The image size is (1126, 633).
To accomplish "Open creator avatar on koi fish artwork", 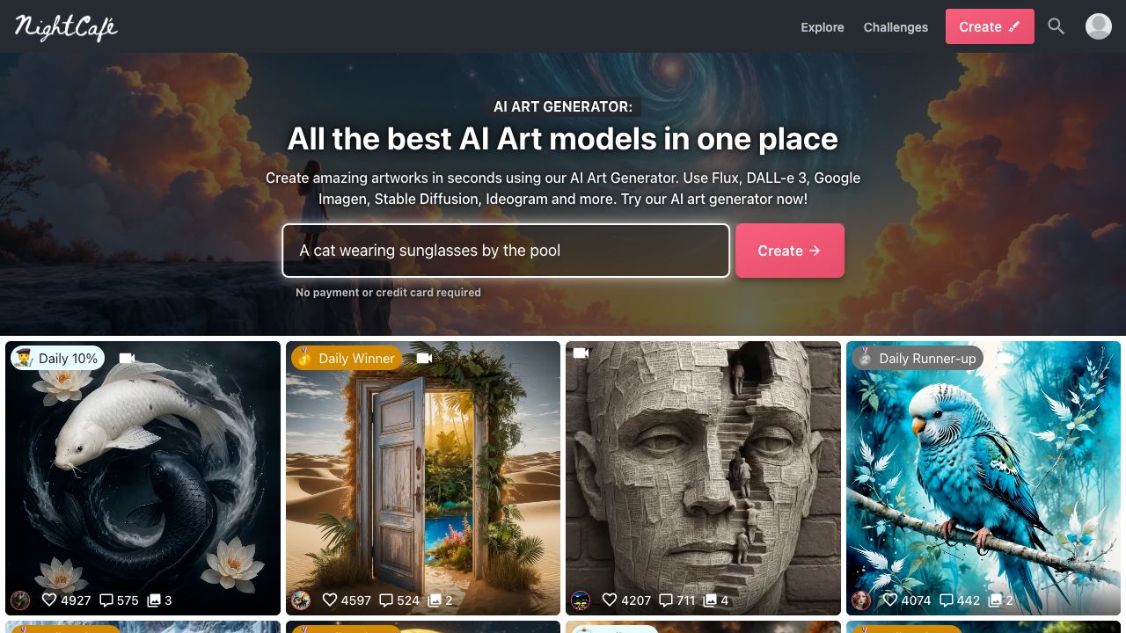I will click(x=20, y=600).
